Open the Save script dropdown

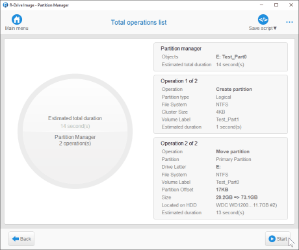click(x=263, y=23)
